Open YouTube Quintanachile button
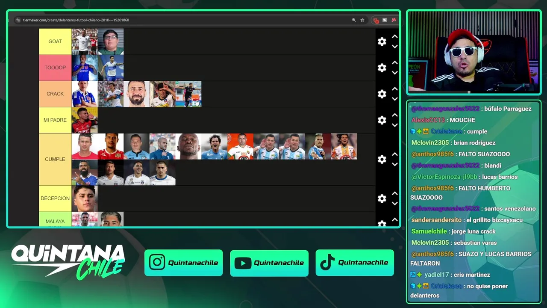Image resolution: width=547 pixels, height=308 pixels. pos(269,263)
